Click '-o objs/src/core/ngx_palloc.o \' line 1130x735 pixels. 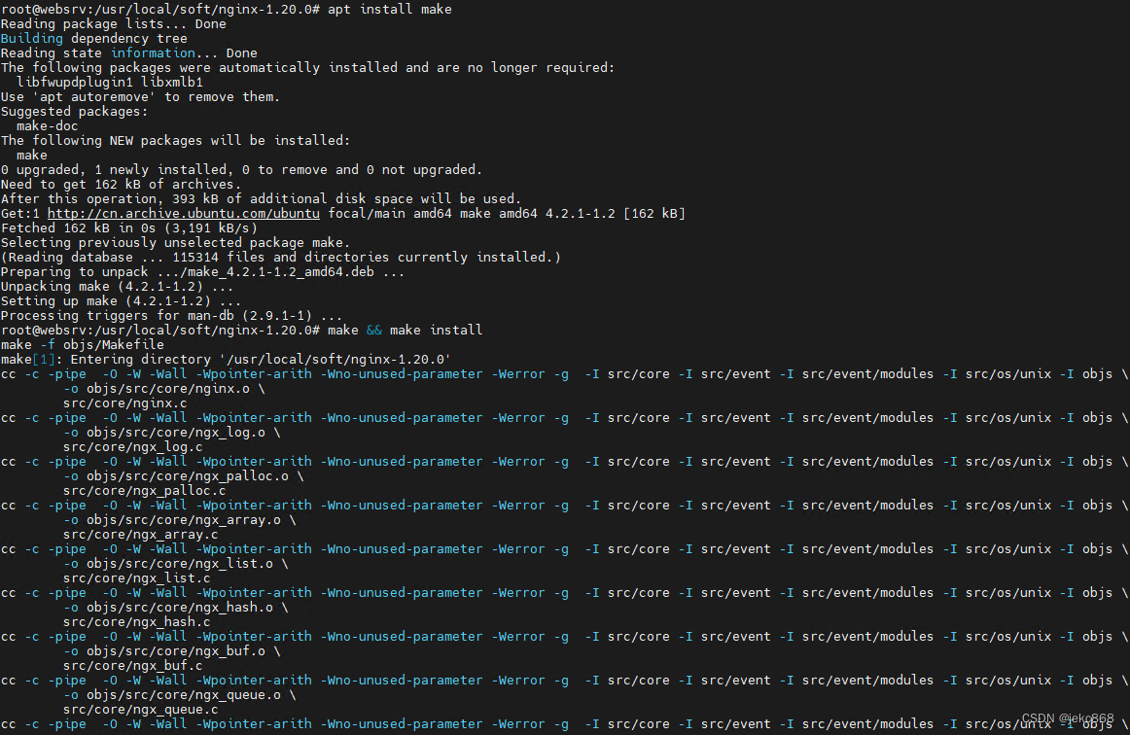[x=183, y=476]
